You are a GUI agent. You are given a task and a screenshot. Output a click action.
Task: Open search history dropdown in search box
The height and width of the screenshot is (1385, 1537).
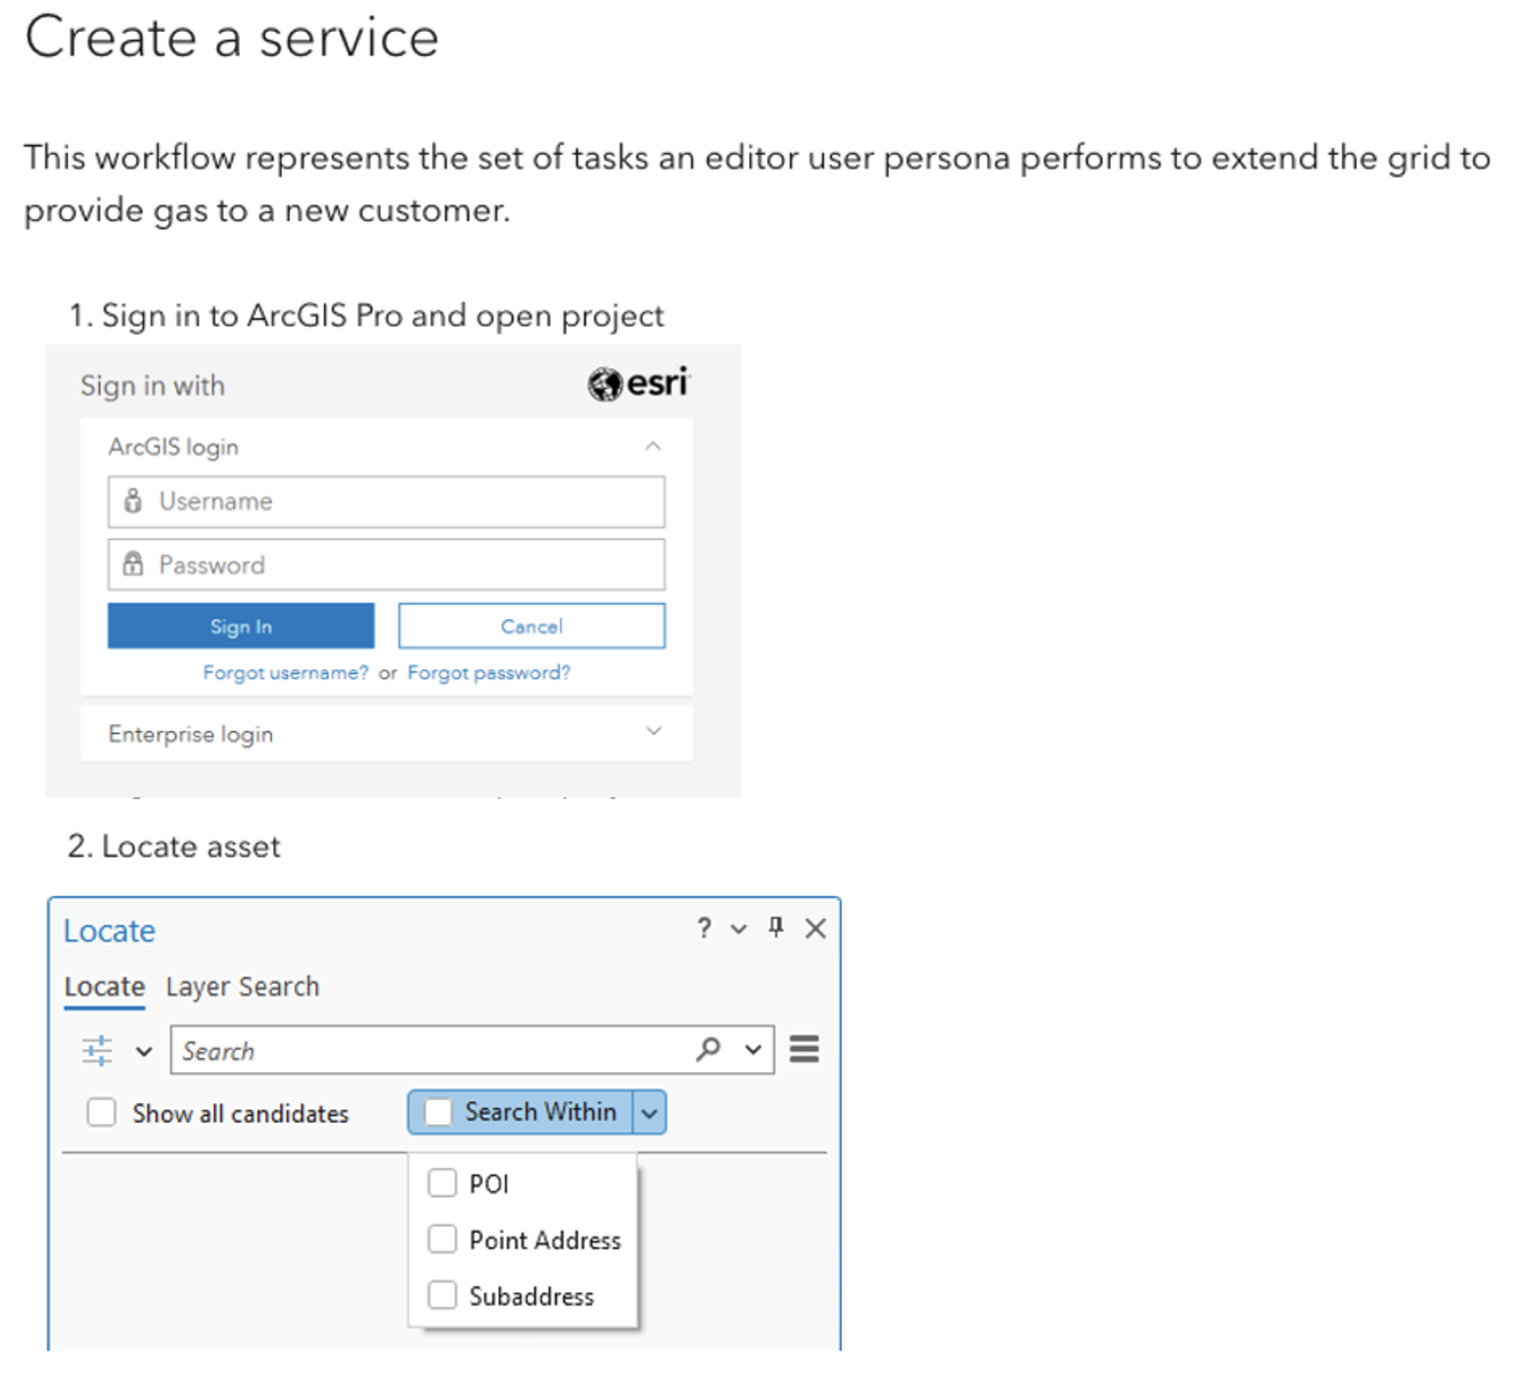coord(754,1049)
